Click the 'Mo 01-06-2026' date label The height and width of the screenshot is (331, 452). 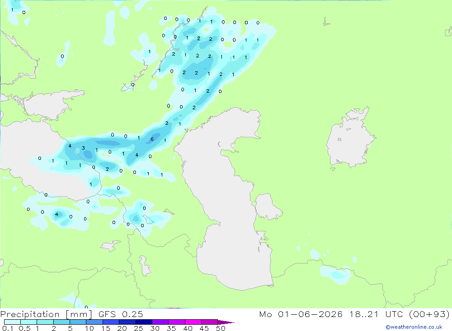pos(301,314)
